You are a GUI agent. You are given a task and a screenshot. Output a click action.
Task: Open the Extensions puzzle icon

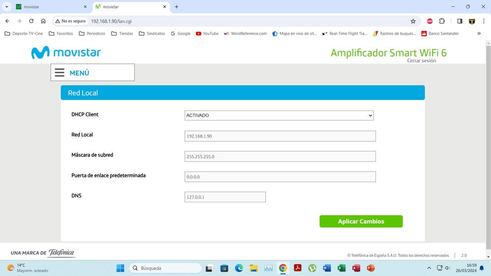tap(442, 21)
